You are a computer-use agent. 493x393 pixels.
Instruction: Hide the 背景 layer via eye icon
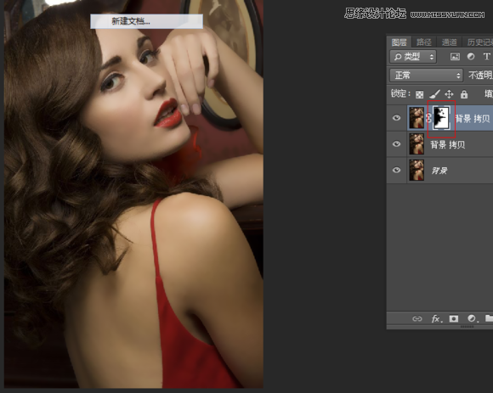click(x=396, y=170)
